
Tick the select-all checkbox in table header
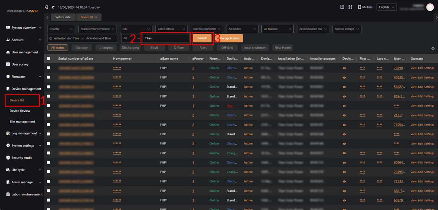(49, 58)
